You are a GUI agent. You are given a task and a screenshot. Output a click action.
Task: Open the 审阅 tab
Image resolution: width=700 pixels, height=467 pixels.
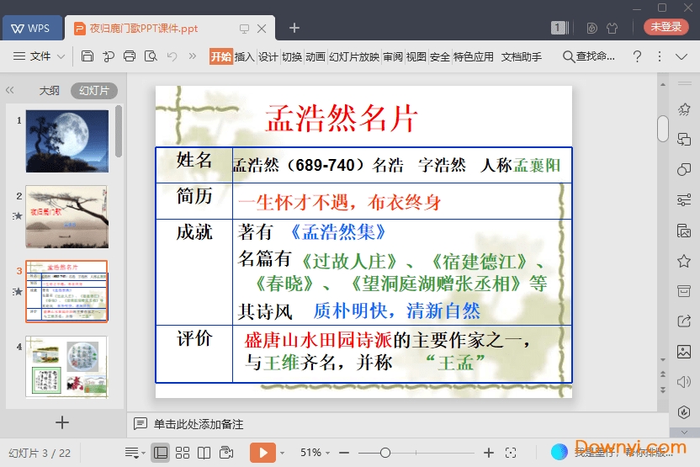coord(393,56)
